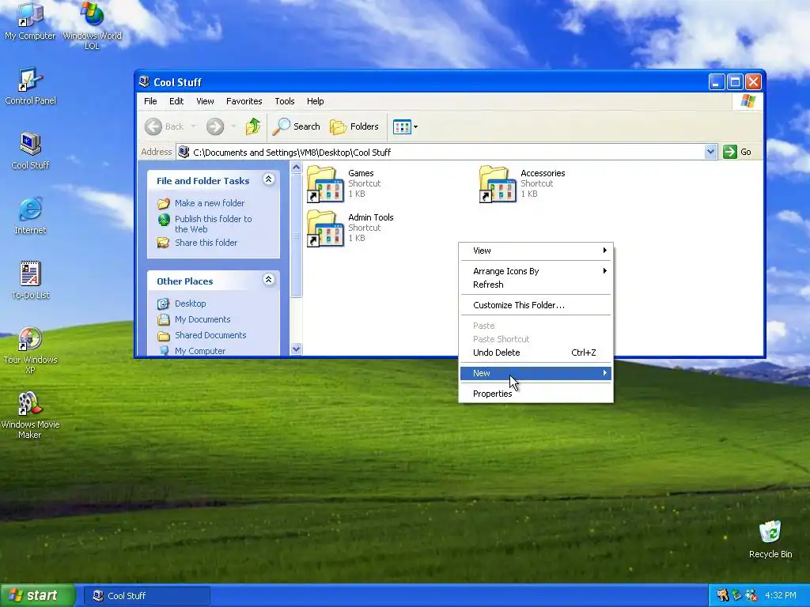810x607 pixels.
Task: Choose Refresh in context menu
Action: (x=536, y=285)
